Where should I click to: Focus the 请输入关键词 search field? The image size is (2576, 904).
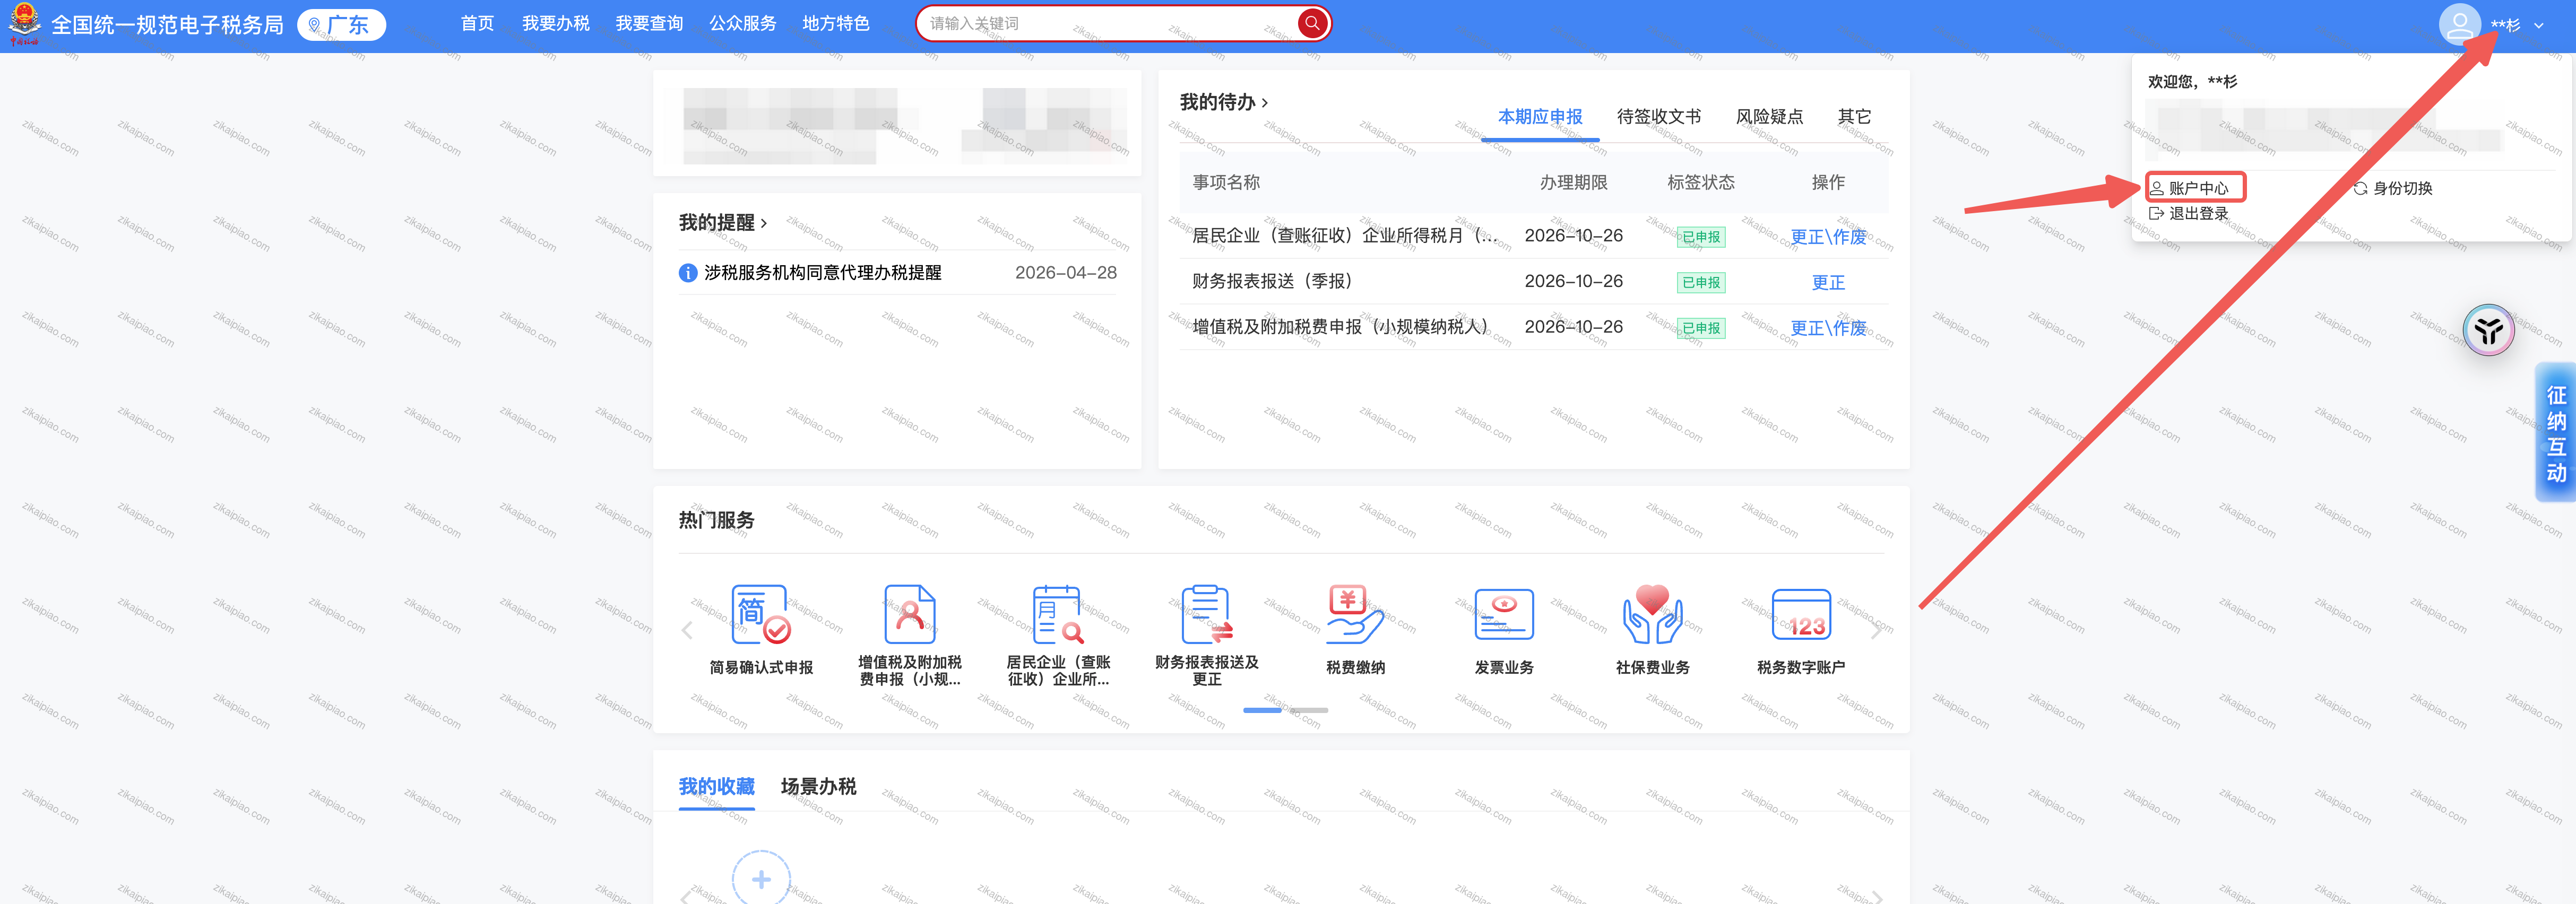[x=1108, y=23]
